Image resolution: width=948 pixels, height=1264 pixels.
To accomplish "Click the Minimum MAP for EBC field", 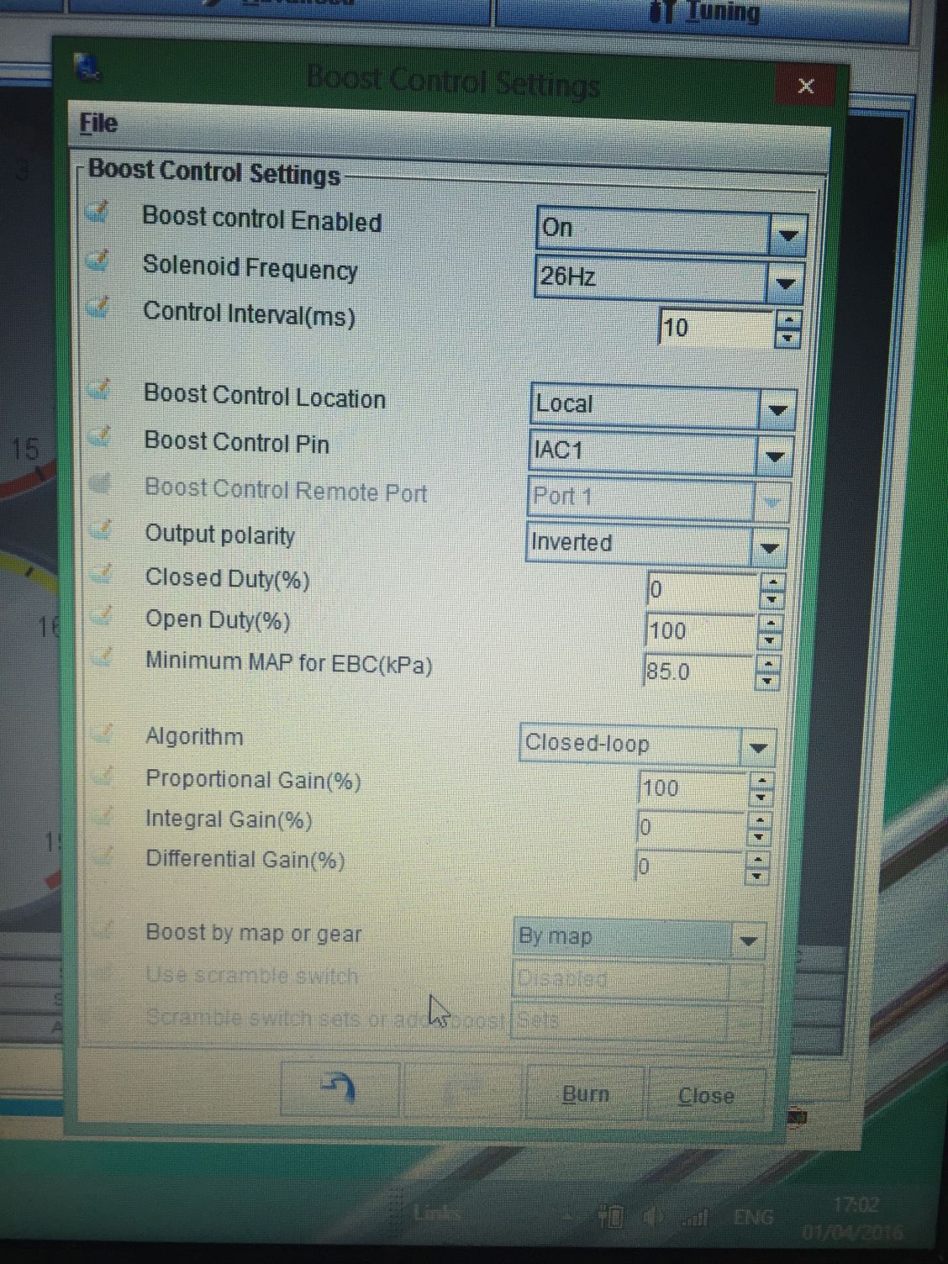I will point(698,671).
